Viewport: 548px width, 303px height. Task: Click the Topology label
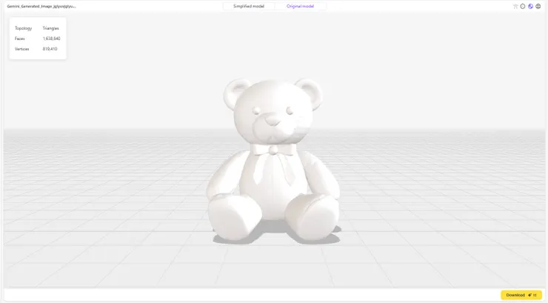23,28
